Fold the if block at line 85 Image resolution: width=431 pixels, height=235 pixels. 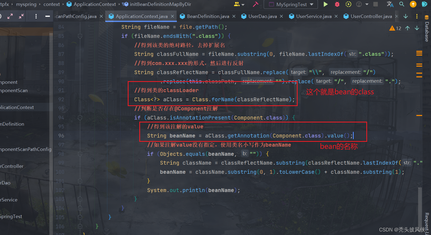[80, 36]
